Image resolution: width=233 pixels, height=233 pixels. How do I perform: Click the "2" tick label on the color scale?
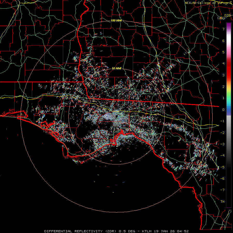click(223, 87)
